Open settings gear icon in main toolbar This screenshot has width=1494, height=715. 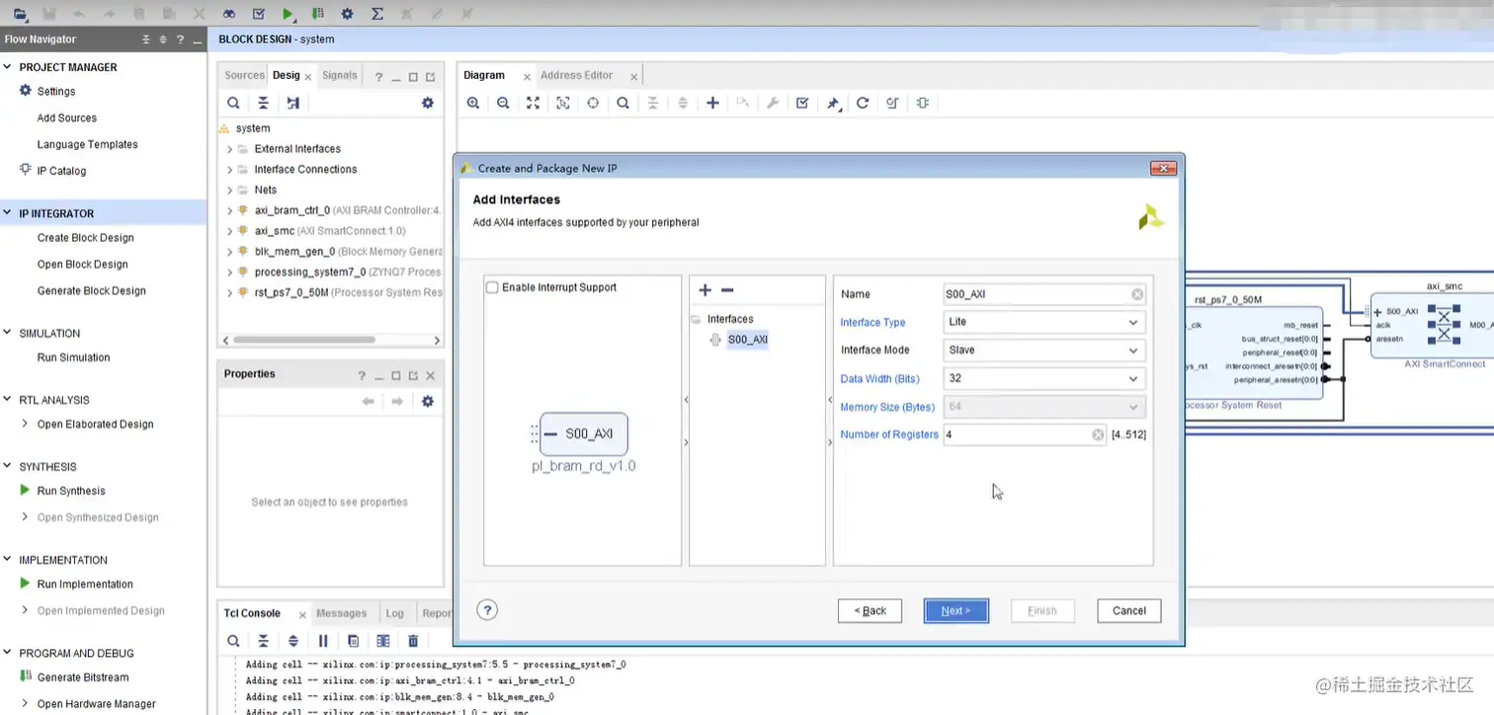click(347, 14)
